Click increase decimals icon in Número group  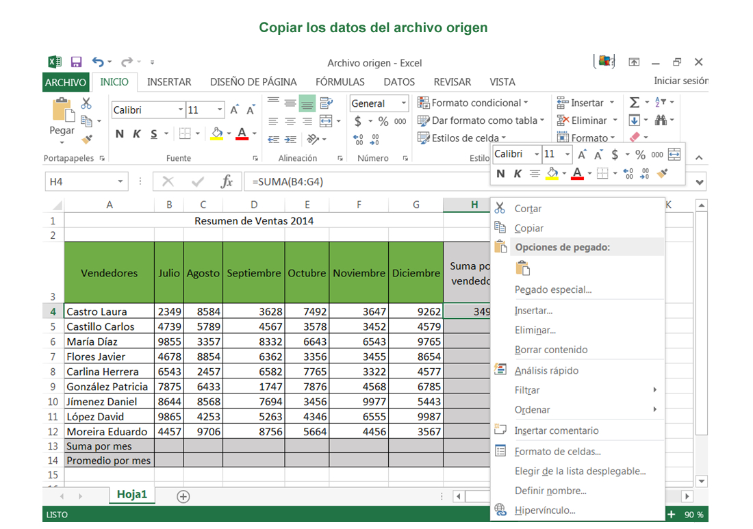(358, 140)
